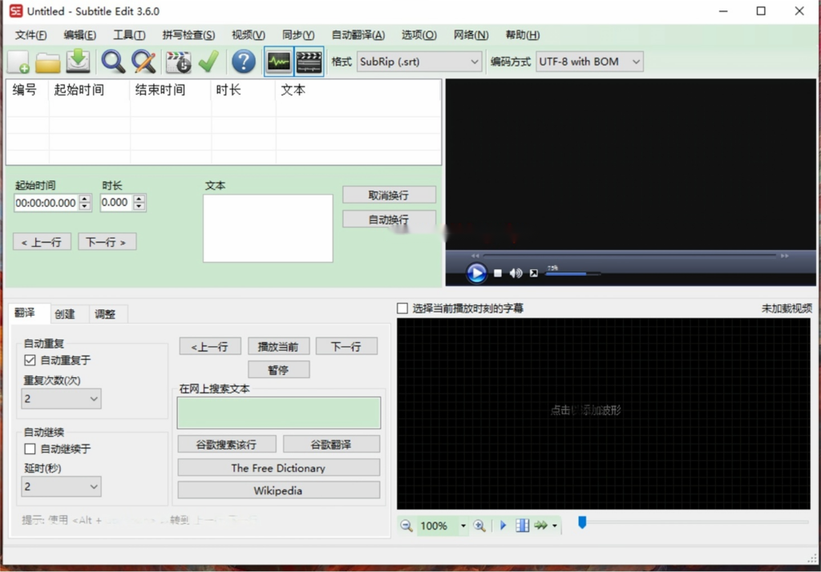Disable the 自动重复于 checkbox
This screenshot has width=821, height=572.
click(x=30, y=361)
